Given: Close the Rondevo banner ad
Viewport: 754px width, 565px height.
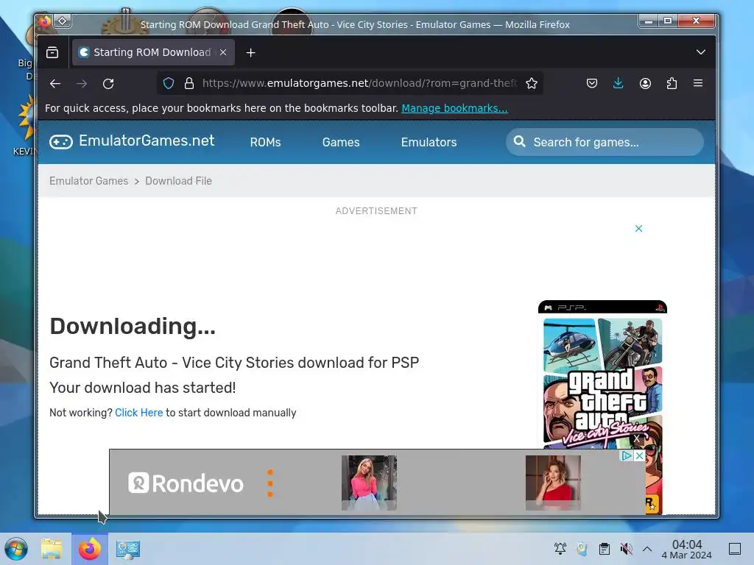Looking at the screenshot, I should [x=640, y=455].
